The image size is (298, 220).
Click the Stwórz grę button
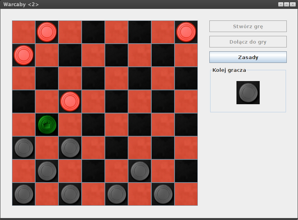248,26
